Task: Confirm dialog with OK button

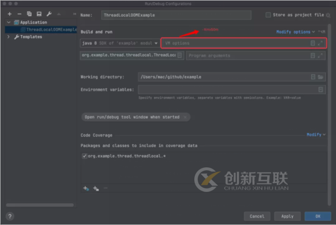Action: pyautogui.click(x=318, y=216)
